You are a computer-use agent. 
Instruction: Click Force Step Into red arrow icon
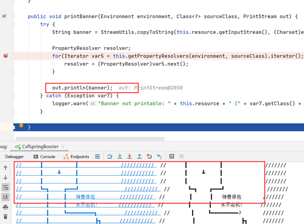pyautogui.click(x=130, y=156)
